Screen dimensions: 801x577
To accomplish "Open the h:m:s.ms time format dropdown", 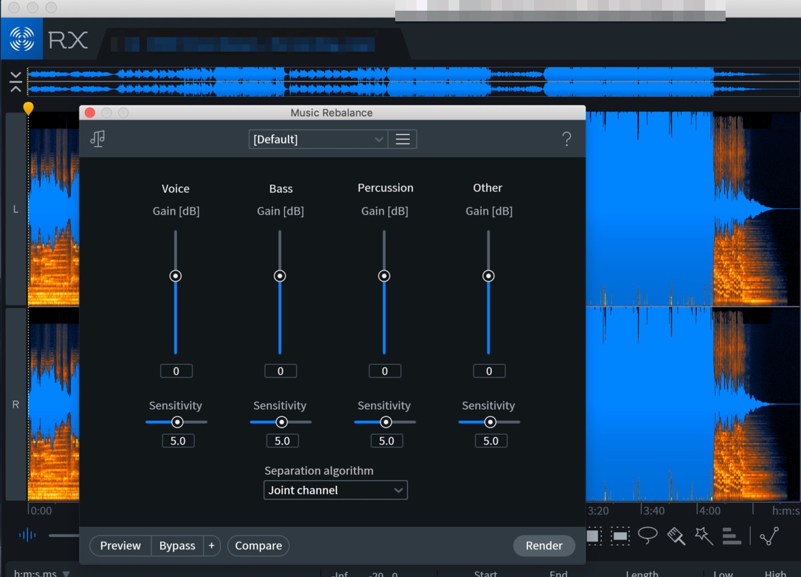I will 41,573.
